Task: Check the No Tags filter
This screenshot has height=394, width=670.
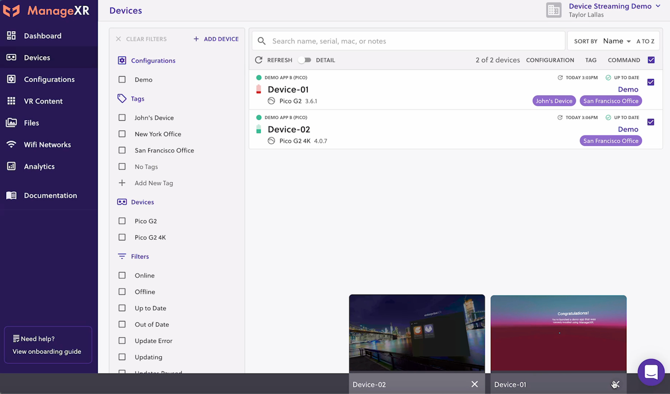Action: click(x=122, y=167)
